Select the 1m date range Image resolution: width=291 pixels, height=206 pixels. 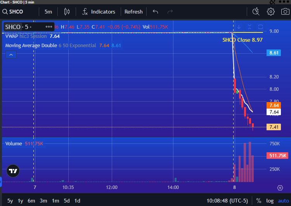[55, 201]
